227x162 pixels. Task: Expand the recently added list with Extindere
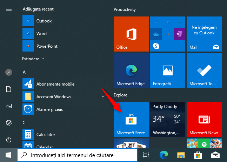[33, 59]
